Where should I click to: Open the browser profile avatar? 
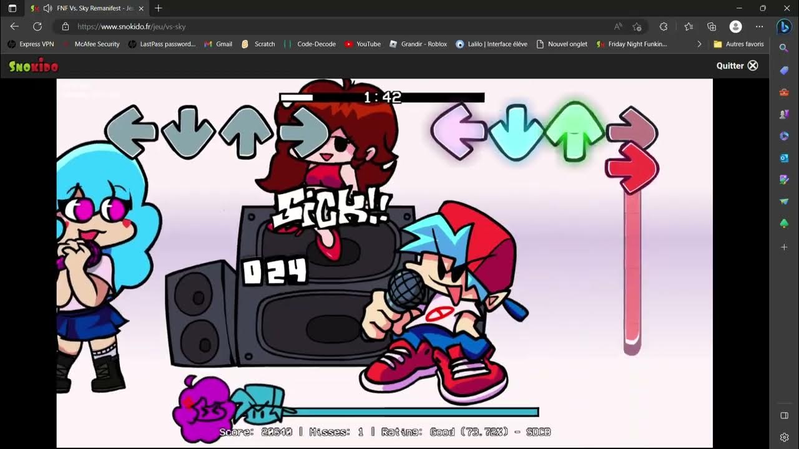coord(736,26)
